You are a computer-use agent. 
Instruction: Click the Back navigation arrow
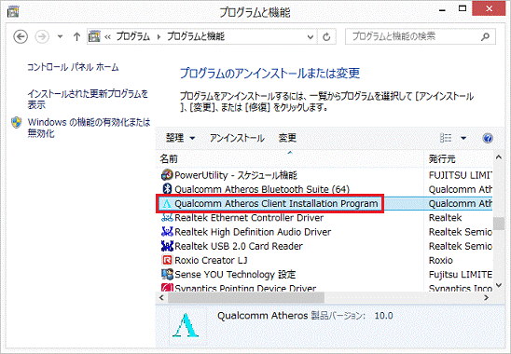click(x=21, y=36)
